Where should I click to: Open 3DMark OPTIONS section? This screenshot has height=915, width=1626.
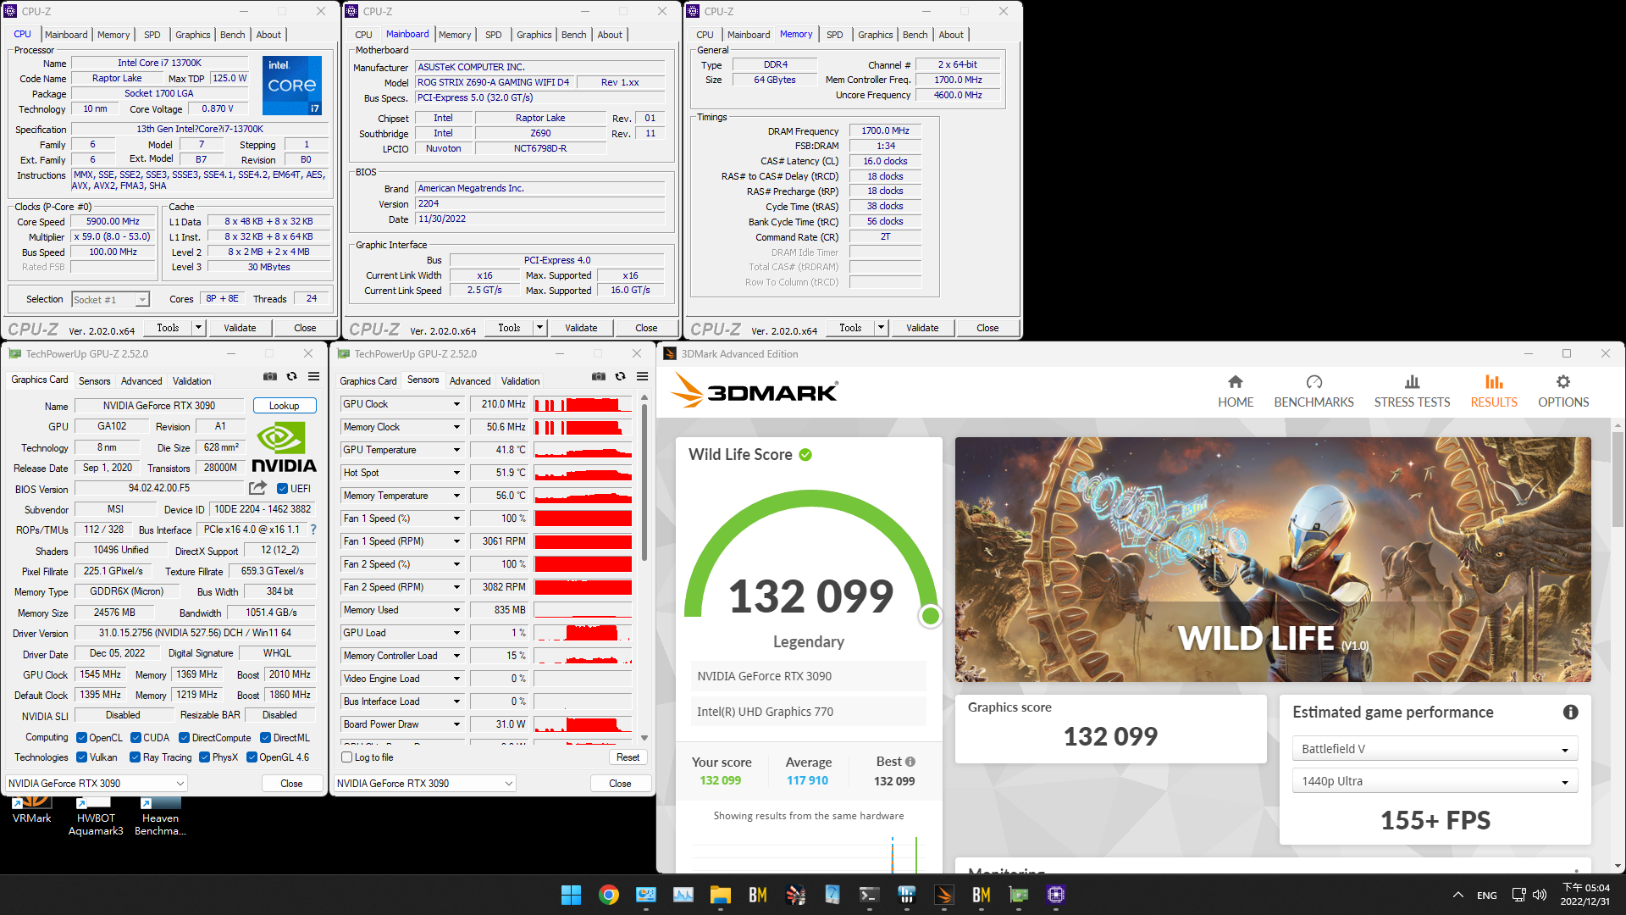pyautogui.click(x=1563, y=391)
